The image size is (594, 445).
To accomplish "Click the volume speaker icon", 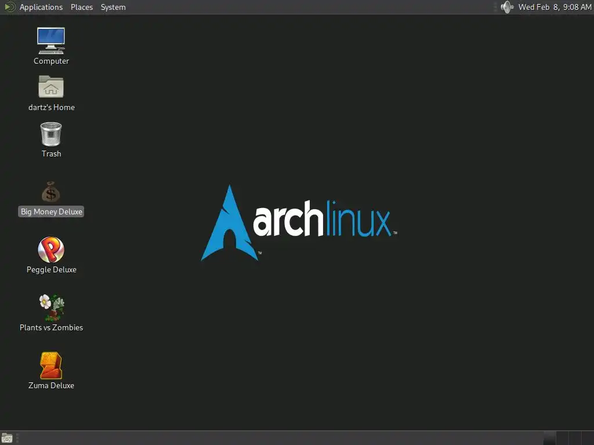I will [x=506, y=7].
